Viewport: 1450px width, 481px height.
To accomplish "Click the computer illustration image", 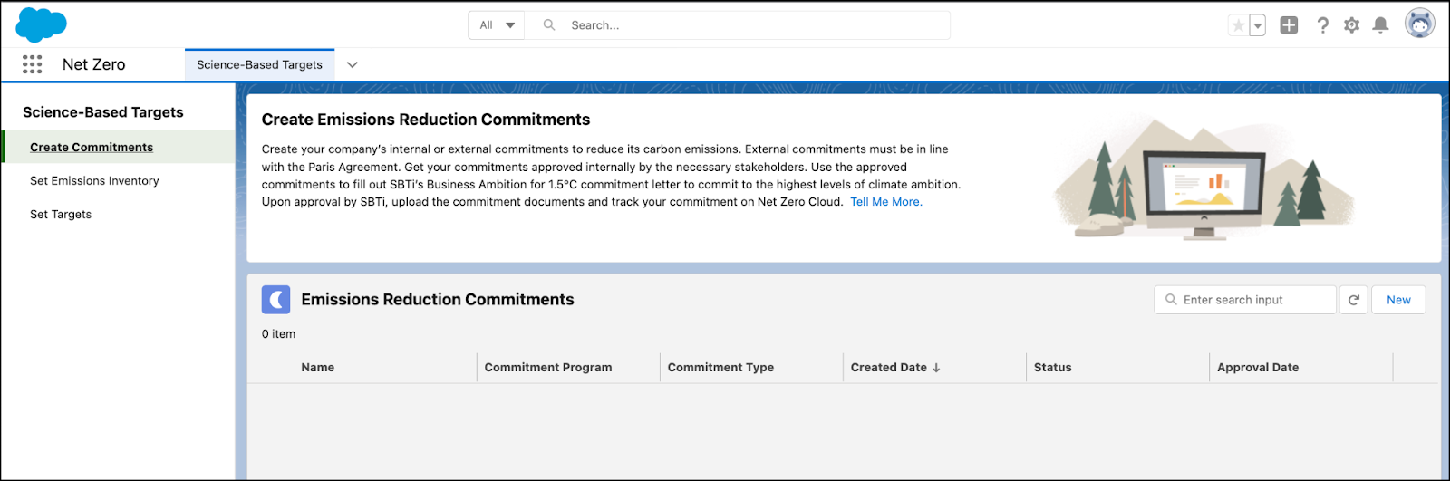I will pos(1203,179).
